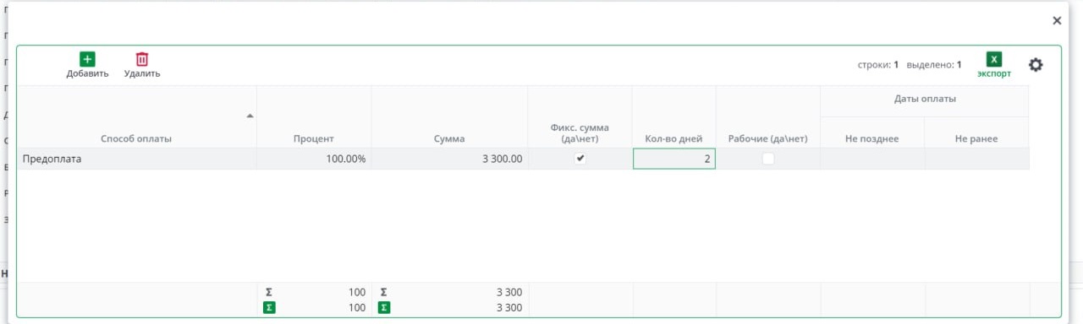Check the Рабочие (да\нет) checkbox

[768, 159]
